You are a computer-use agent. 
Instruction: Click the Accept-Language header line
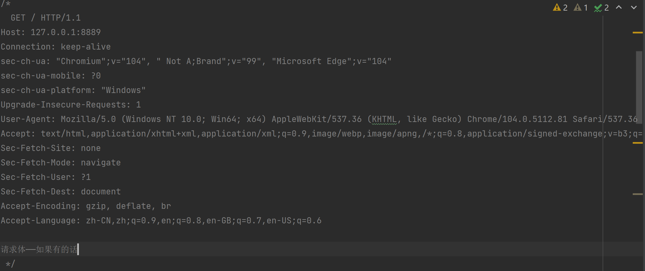click(x=161, y=221)
